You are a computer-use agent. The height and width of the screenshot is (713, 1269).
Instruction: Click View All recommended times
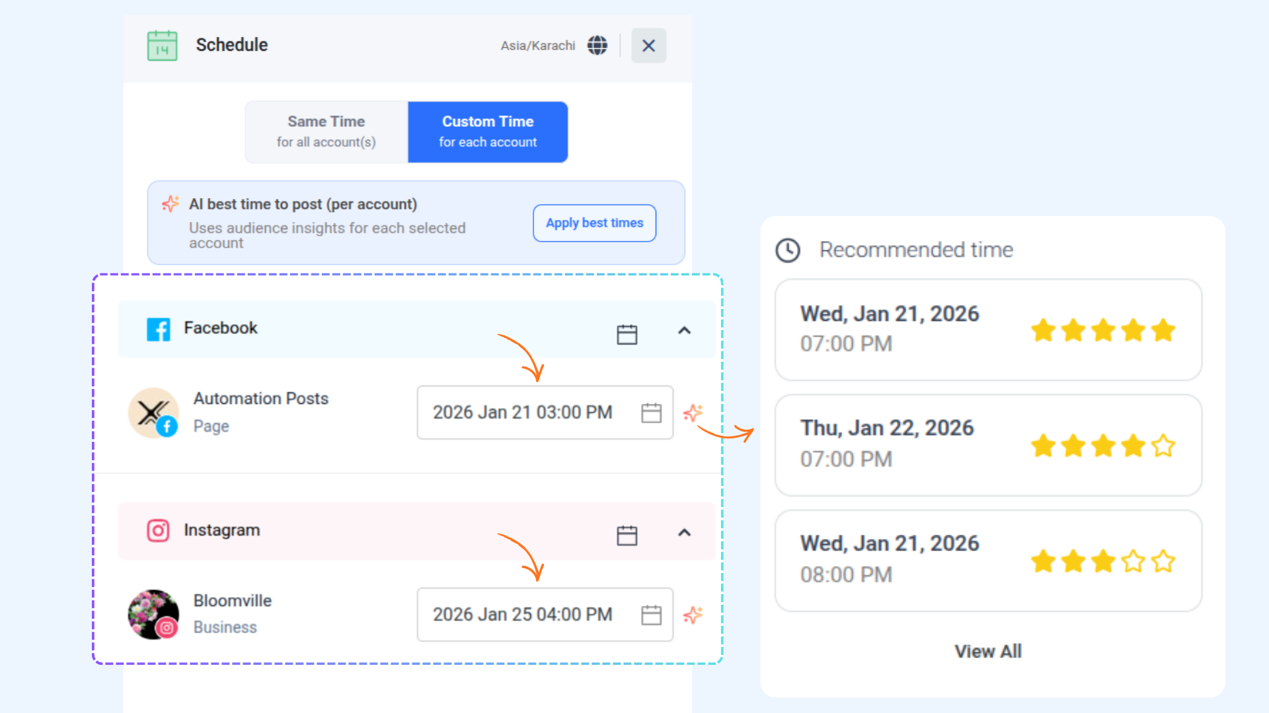click(x=987, y=651)
